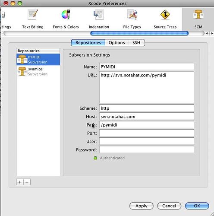Click the empty Password field
214x216 pixels.
click(147, 150)
